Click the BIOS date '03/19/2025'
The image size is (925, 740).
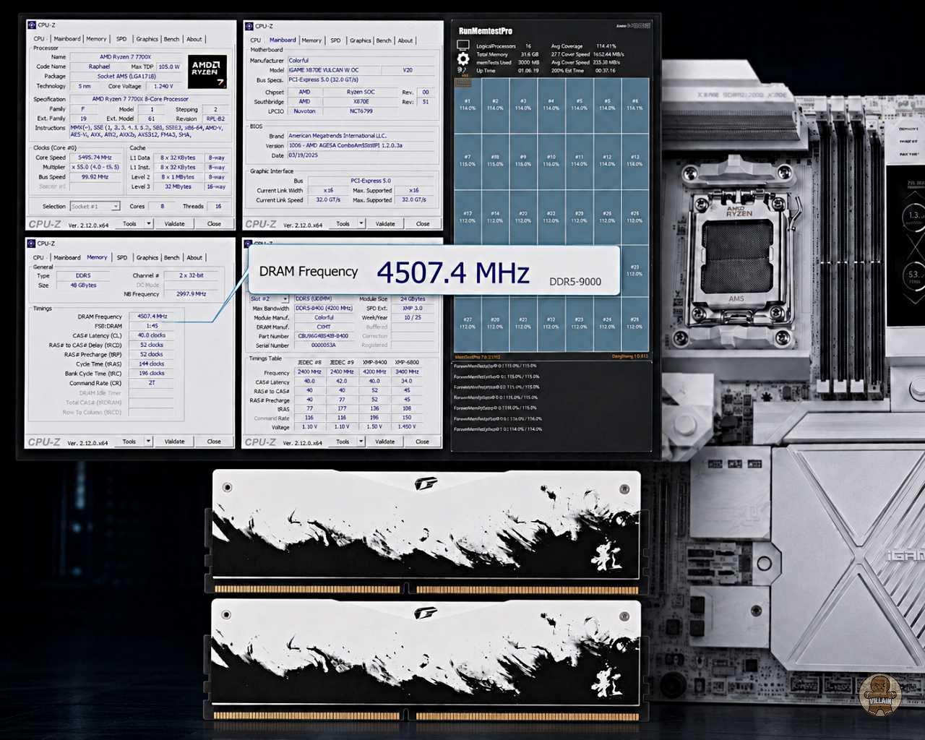click(x=363, y=155)
